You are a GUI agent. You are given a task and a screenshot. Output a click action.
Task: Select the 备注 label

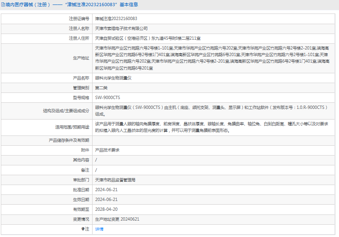(x=85, y=170)
